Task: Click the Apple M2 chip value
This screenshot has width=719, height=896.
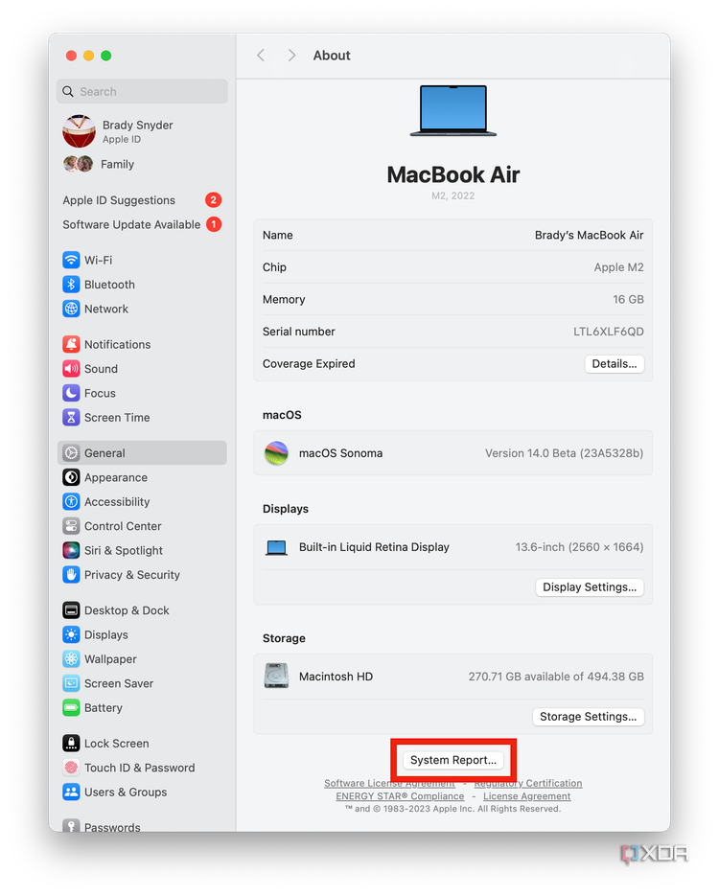Action: coord(618,267)
